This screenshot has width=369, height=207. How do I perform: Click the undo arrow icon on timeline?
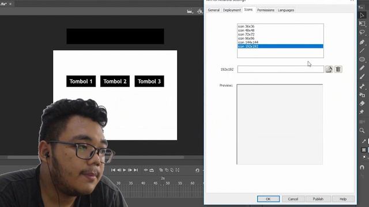tap(197, 170)
